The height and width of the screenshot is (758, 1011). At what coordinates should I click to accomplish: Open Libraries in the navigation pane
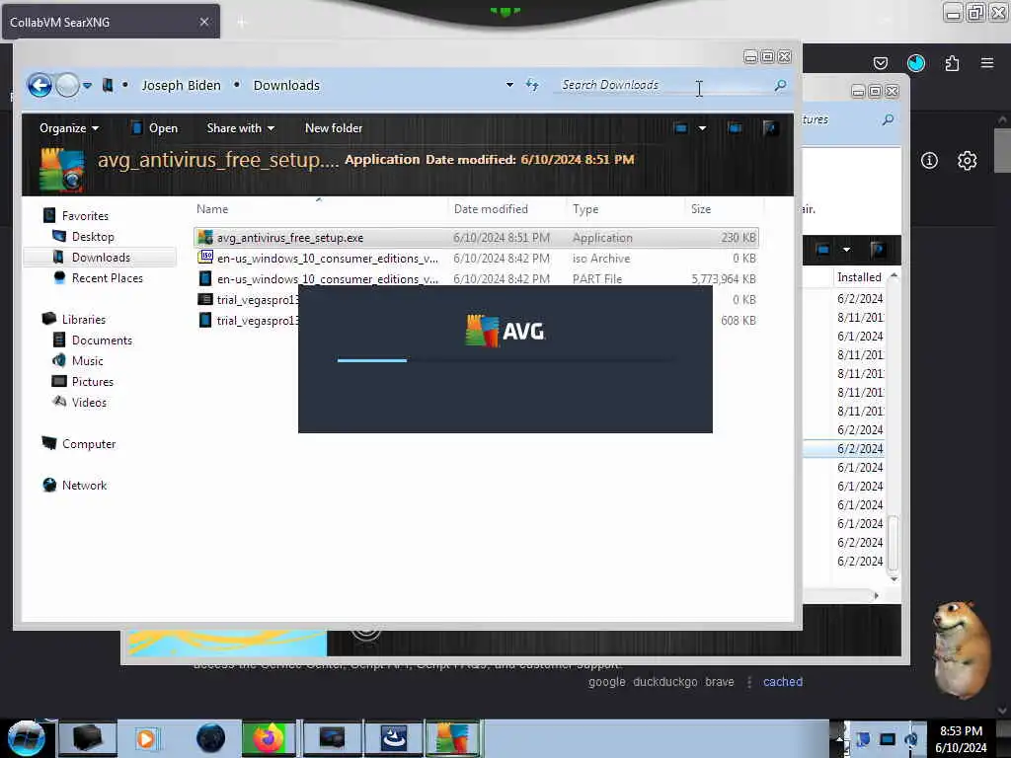coord(83,320)
